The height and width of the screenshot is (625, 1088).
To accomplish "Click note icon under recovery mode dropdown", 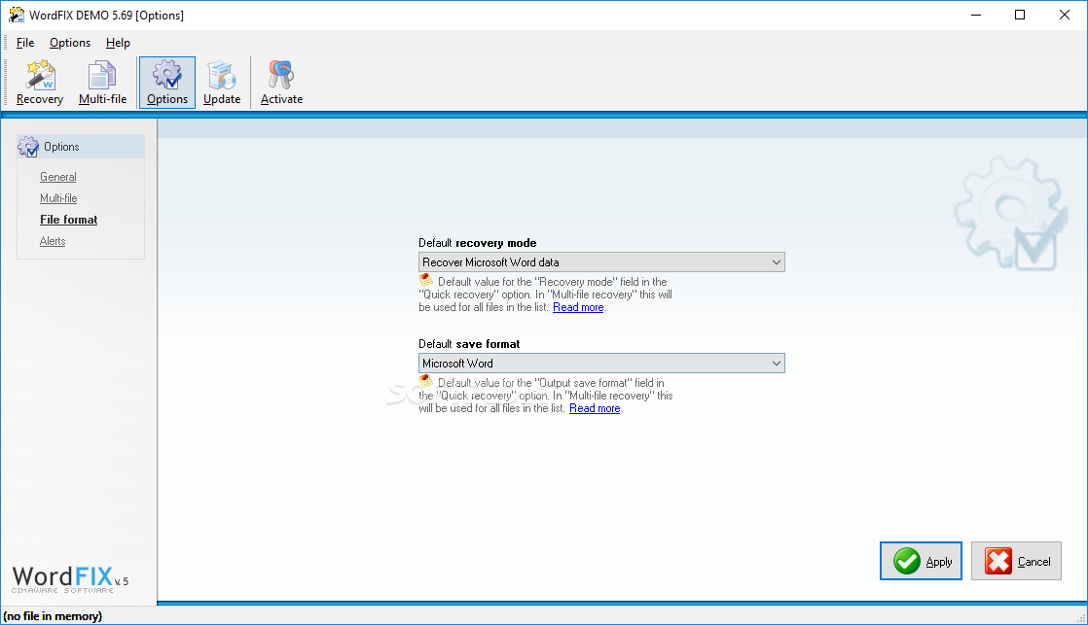I will 426,281.
